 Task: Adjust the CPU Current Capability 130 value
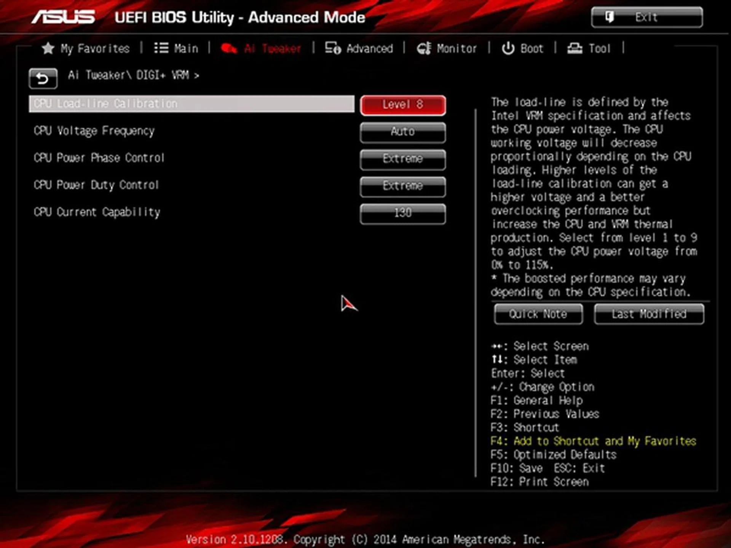[x=402, y=213]
